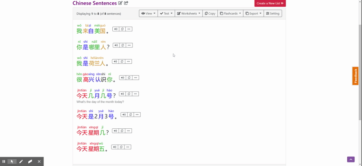
Task: Click the Copy button in toolbar
Action: 210,13
